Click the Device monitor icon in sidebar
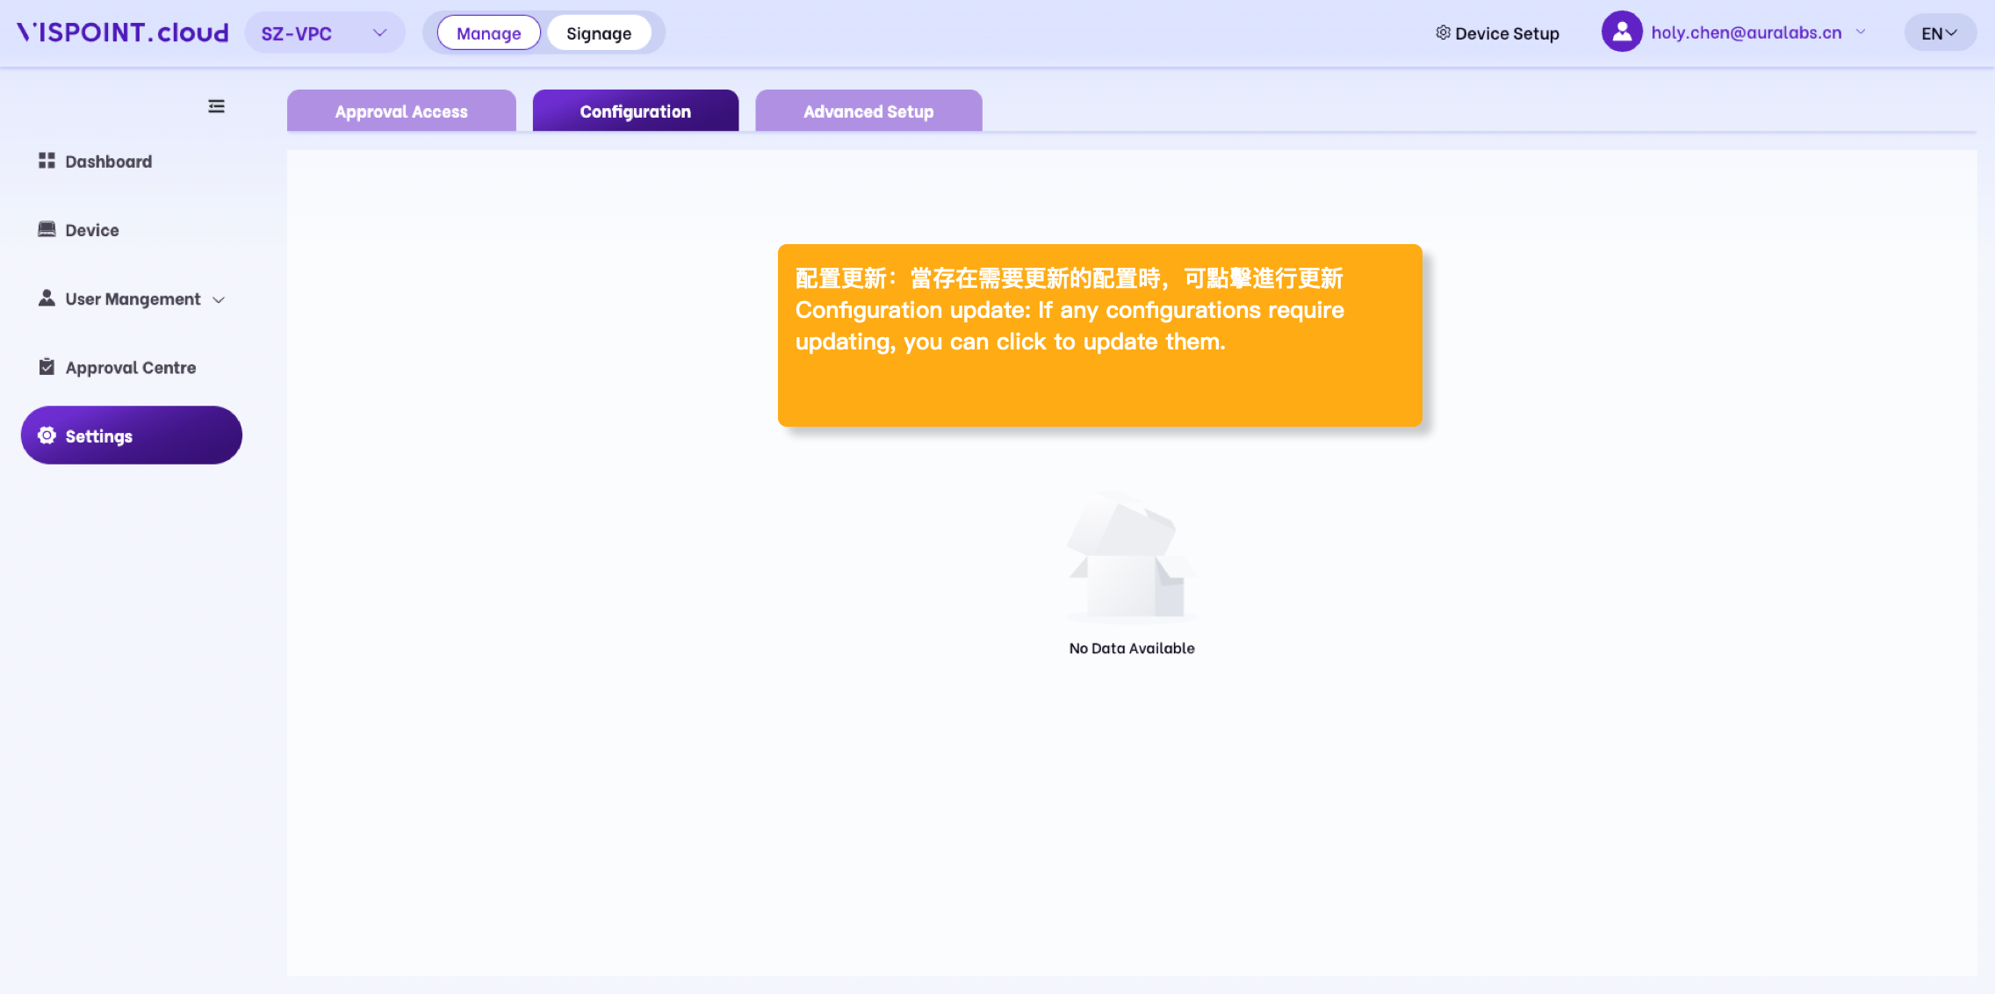 pos(47,229)
